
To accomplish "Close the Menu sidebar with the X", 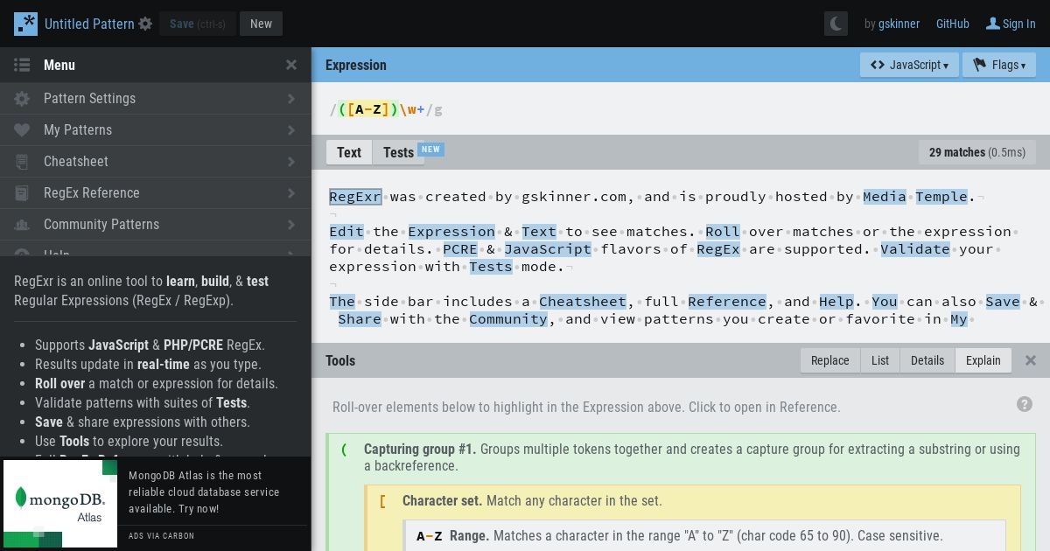I will 291,65.
